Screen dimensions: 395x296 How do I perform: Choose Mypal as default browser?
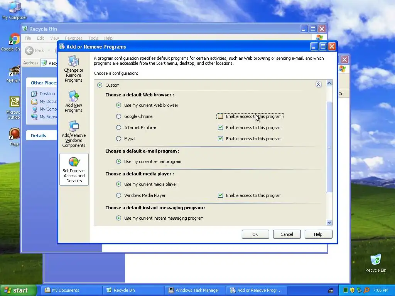pos(119,139)
